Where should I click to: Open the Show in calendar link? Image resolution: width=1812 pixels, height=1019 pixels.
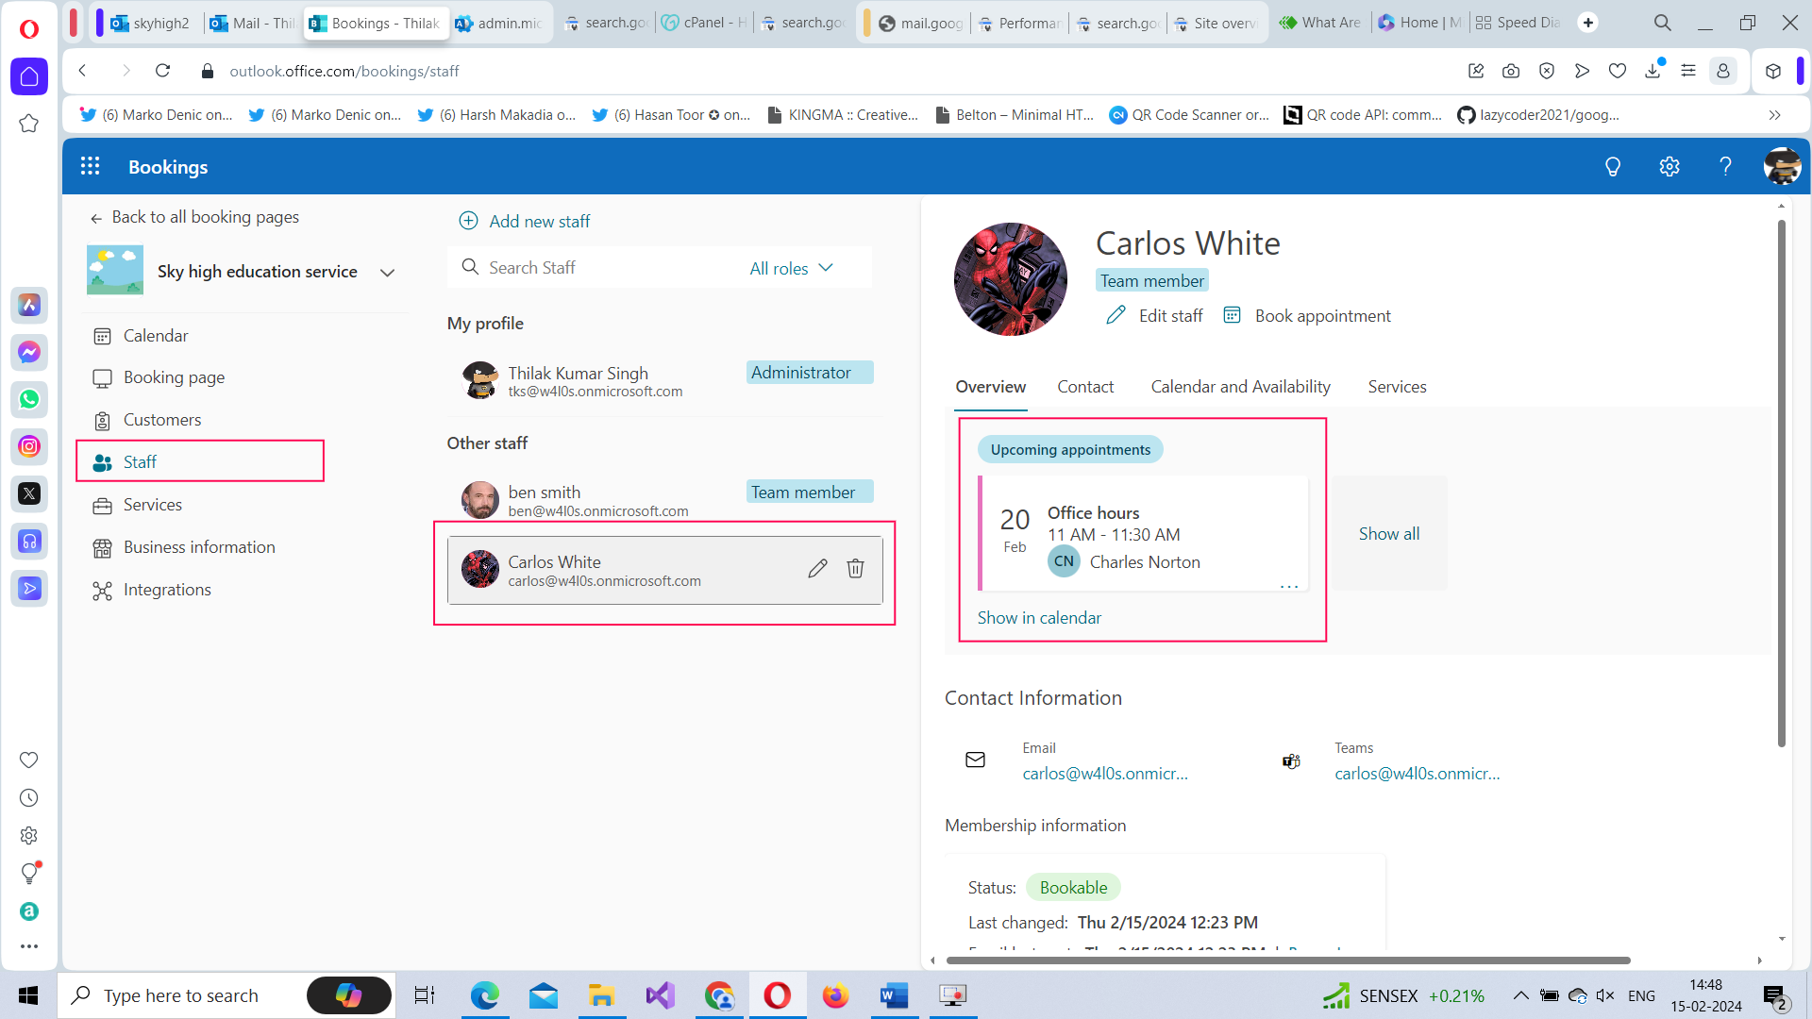pyautogui.click(x=1039, y=617)
